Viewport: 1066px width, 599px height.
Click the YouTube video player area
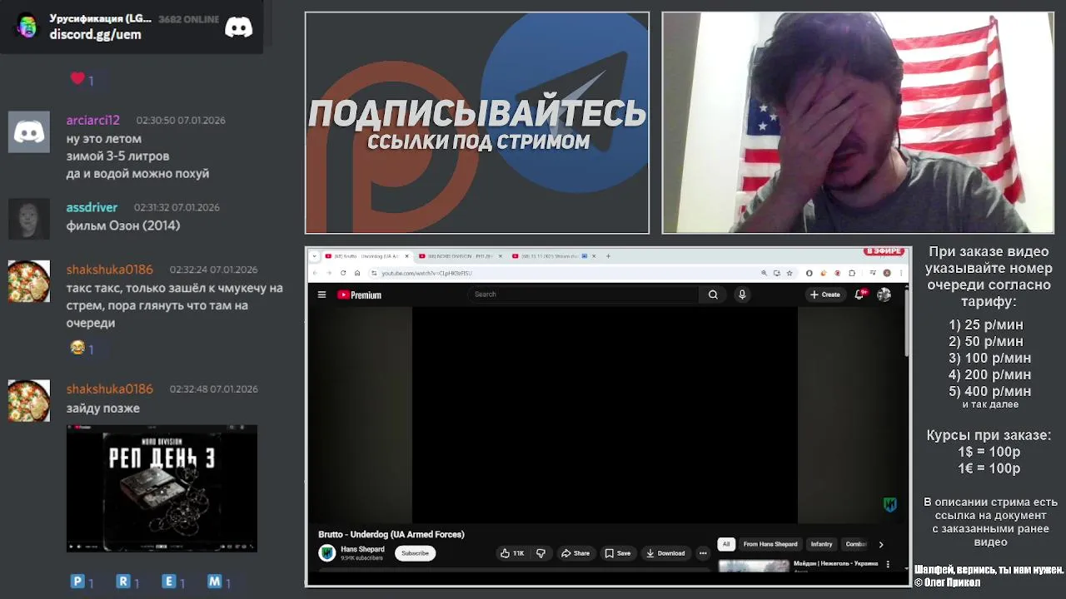(605, 415)
